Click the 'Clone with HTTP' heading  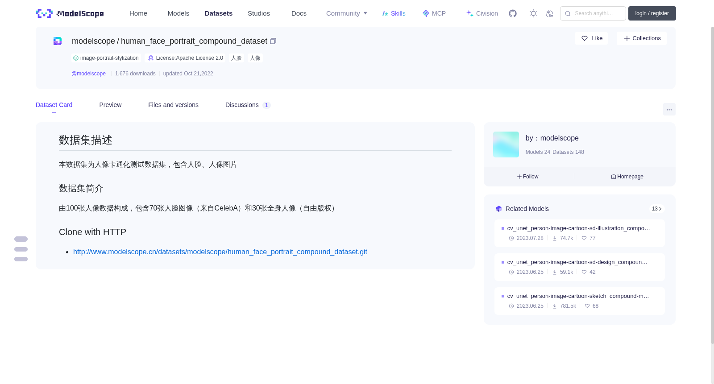click(x=92, y=232)
